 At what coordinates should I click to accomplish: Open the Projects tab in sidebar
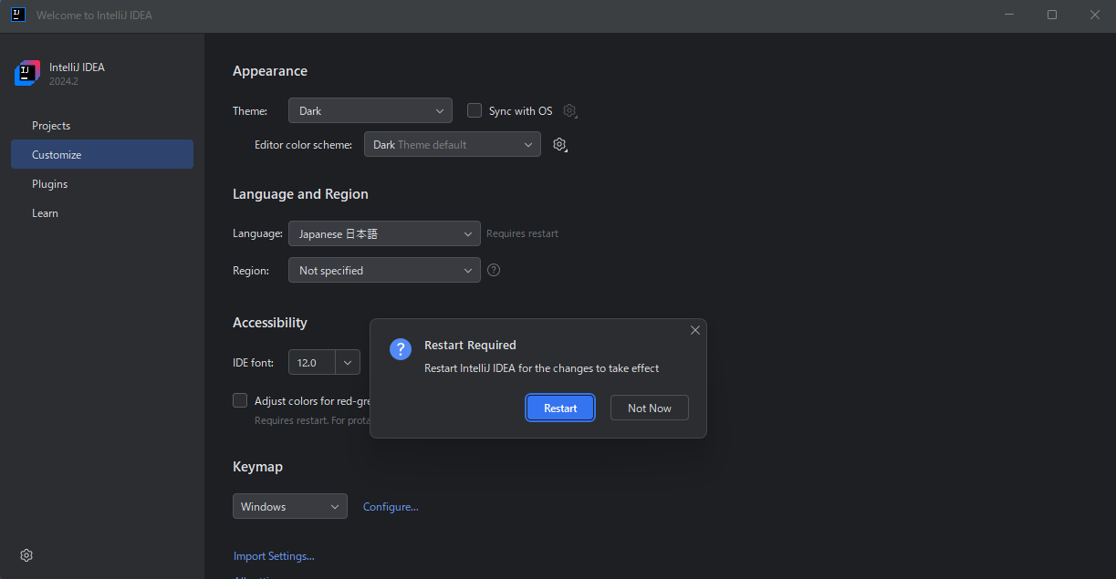tap(102, 125)
